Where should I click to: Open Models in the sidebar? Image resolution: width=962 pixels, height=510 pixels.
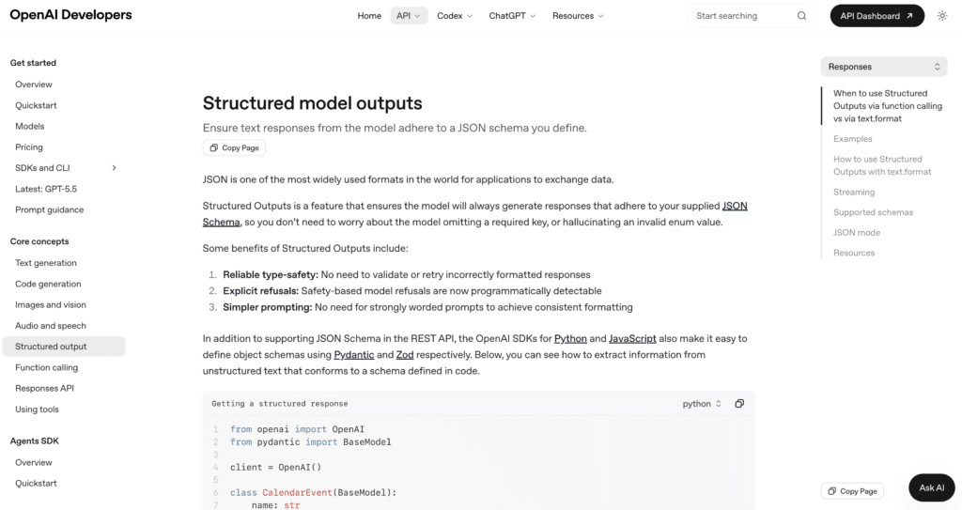click(x=29, y=127)
